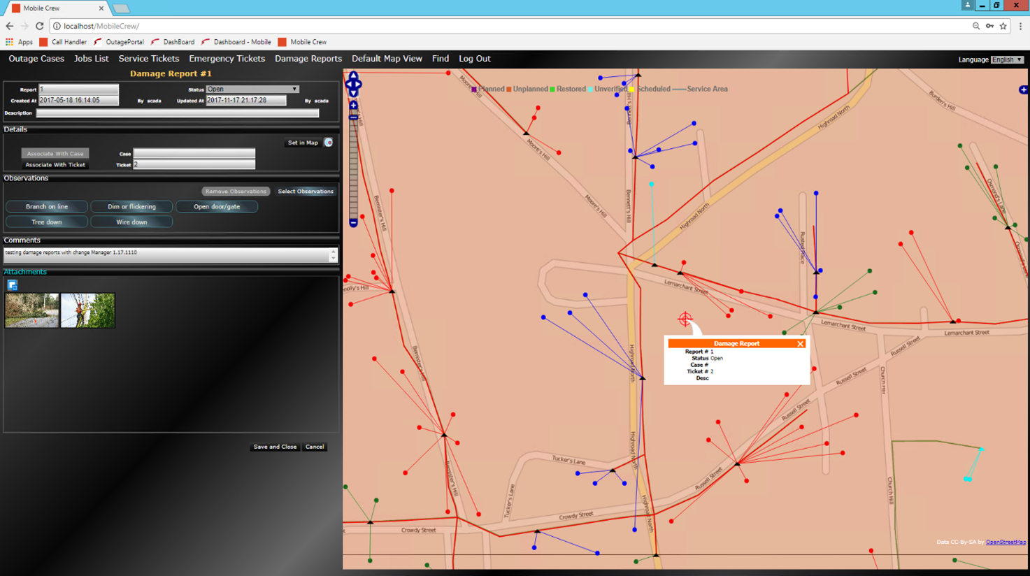Pan the map up with arrow control
The width and height of the screenshot is (1030, 576).
point(353,75)
